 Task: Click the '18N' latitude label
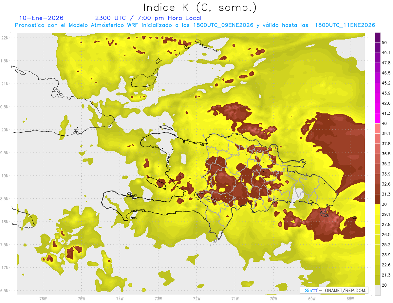5,222
